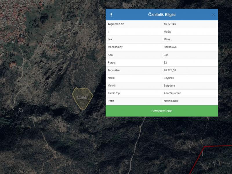This screenshot has height=174, width=232.
Task: Select the Muğla province value
Action: (x=167, y=32)
